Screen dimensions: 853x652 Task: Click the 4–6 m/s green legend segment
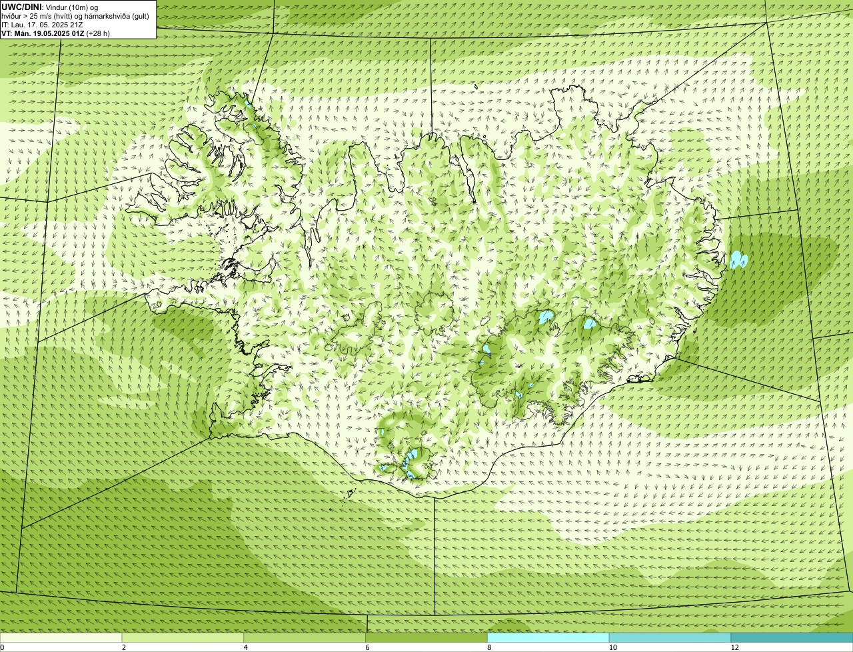tap(305, 638)
